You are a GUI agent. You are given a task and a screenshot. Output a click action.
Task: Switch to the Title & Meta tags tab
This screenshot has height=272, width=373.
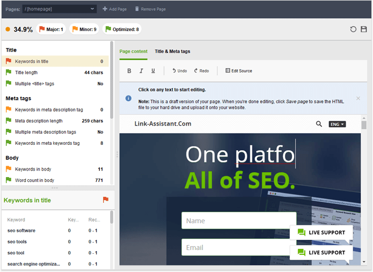click(173, 52)
